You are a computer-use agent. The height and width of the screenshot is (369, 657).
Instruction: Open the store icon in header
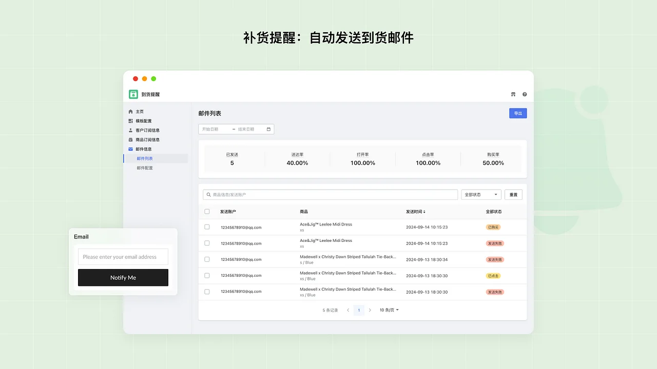[513, 94]
